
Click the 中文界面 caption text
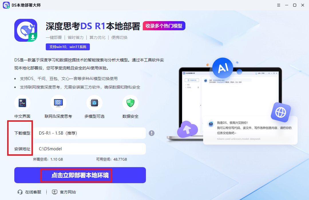[x=22, y=116]
